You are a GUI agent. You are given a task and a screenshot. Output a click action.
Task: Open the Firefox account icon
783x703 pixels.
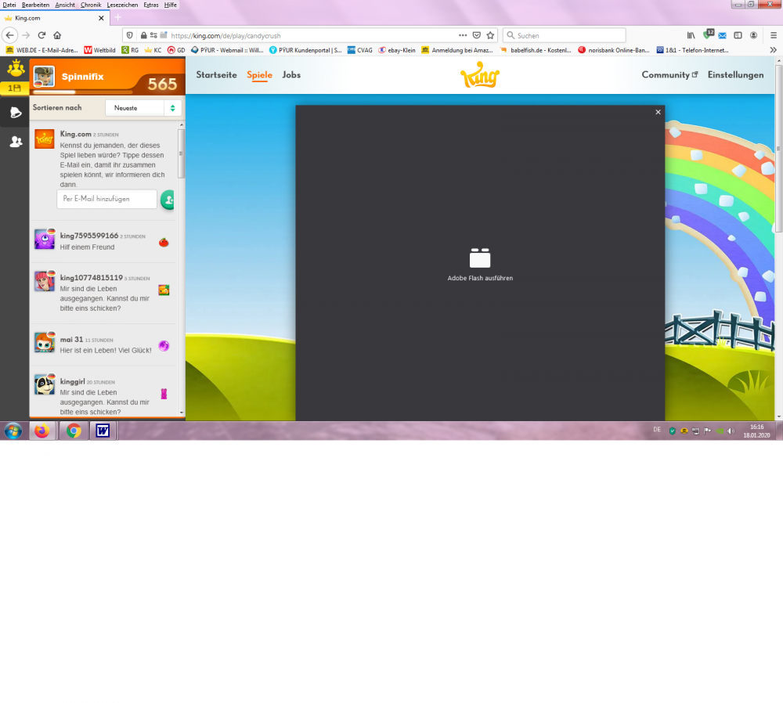(753, 35)
